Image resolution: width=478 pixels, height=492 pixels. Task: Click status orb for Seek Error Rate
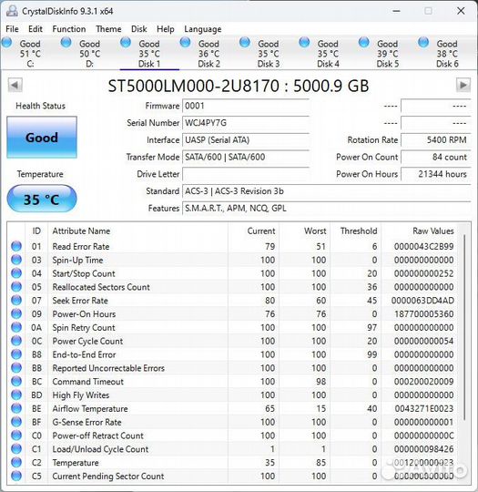click(16, 301)
